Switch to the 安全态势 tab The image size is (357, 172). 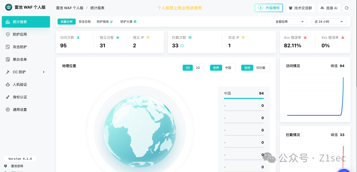[x=85, y=22]
